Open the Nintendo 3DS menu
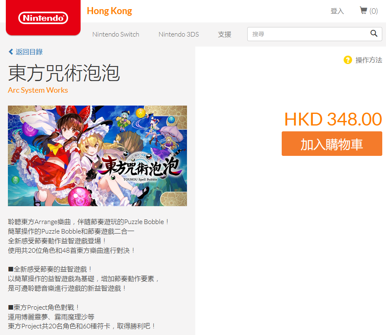This screenshot has width=386, height=335. pyautogui.click(x=179, y=34)
